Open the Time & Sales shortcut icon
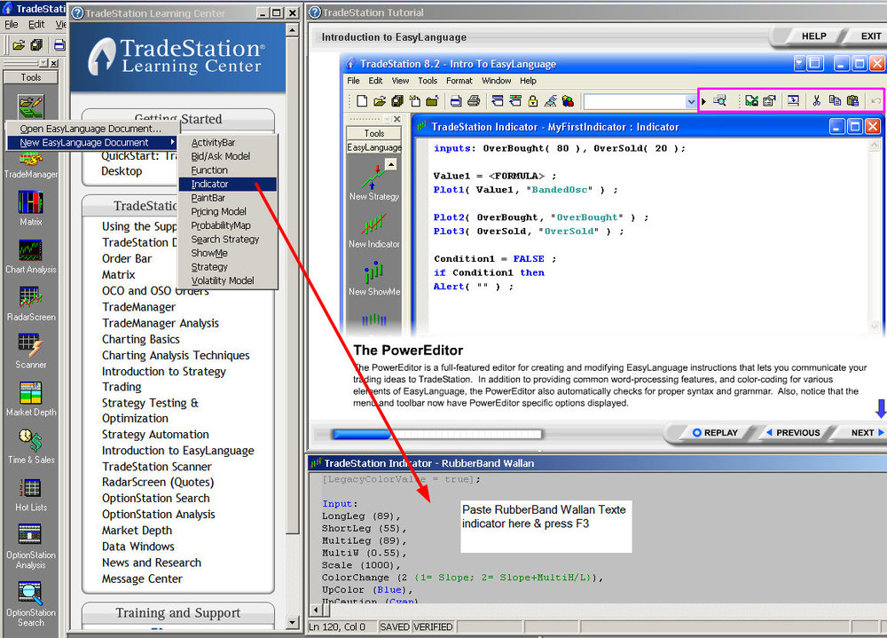 click(x=30, y=440)
